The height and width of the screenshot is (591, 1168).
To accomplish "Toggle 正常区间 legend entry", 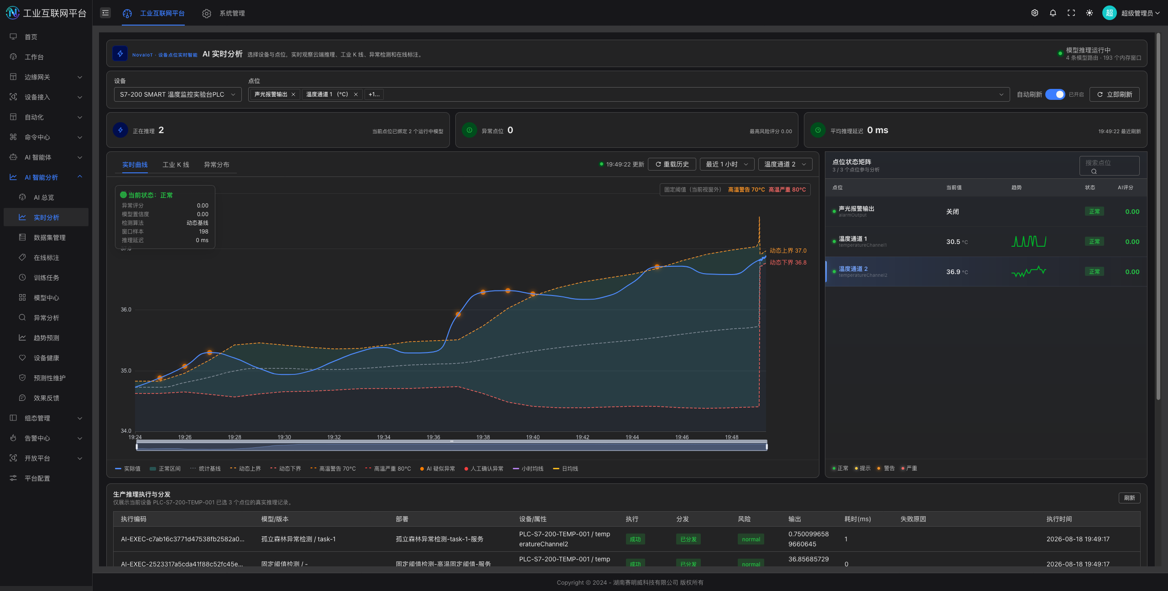I will [165, 468].
